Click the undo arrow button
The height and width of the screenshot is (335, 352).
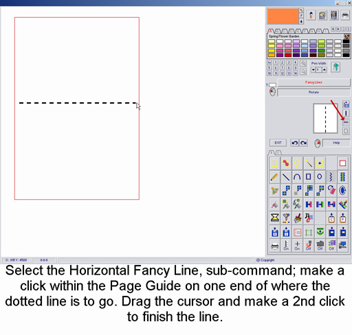pyautogui.click(x=295, y=143)
